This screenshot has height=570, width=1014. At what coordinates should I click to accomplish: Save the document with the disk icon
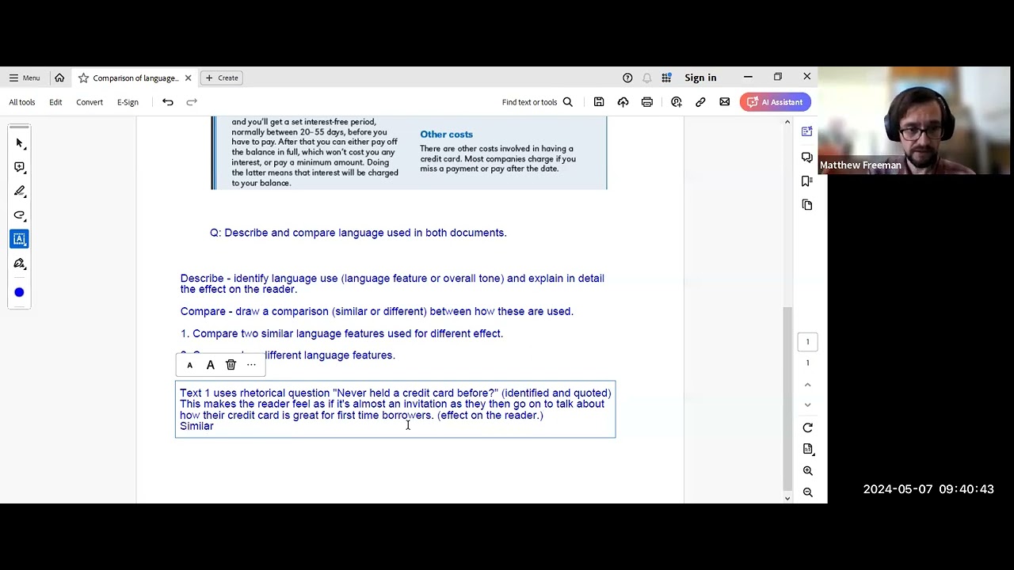click(x=599, y=102)
